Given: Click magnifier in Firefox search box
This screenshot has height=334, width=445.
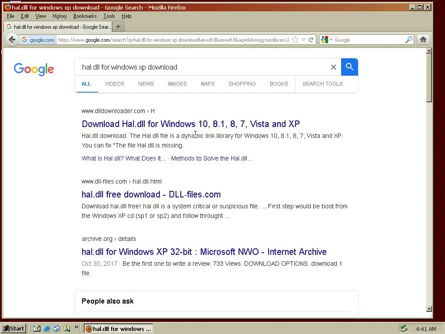Looking at the screenshot, I should click(408, 40).
